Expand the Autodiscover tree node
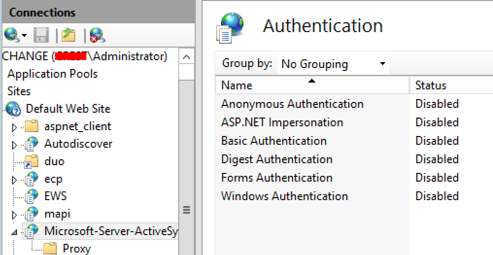Viewport: 493px width, 255px height. pos(15,145)
